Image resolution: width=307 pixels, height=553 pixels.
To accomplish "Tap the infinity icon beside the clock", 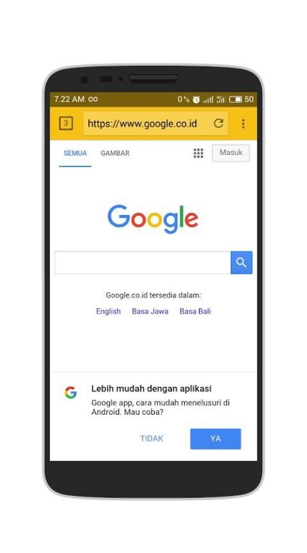I will point(93,99).
